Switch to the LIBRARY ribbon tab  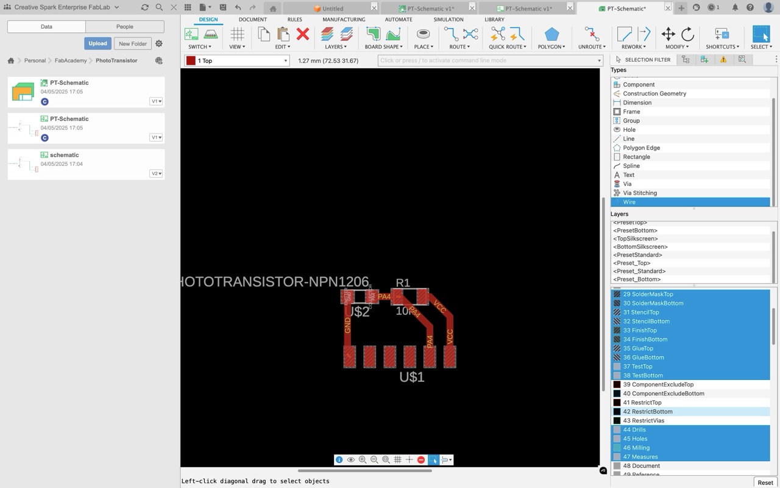pyautogui.click(x=494, y=20)
